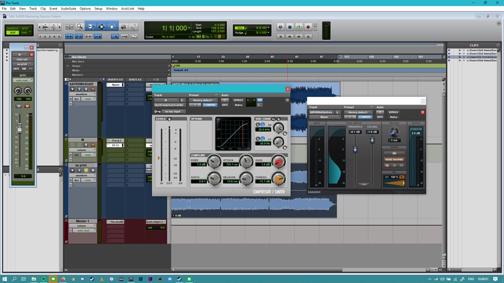The image size is (504, 283).
Task: Click the key input key icon in compressor
Action: 157,112
